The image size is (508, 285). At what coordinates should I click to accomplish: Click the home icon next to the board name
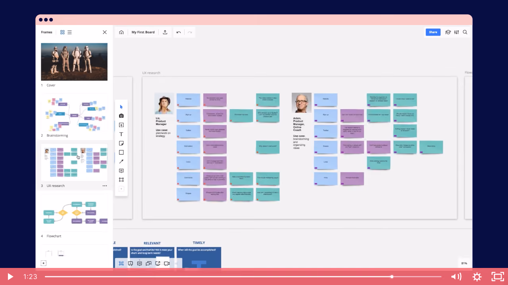(121, 32)
